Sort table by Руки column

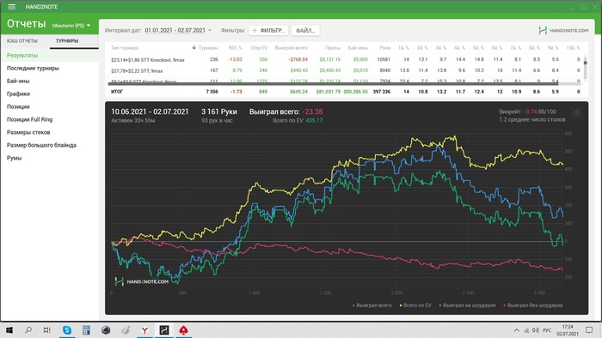click(x=384, y=48)
